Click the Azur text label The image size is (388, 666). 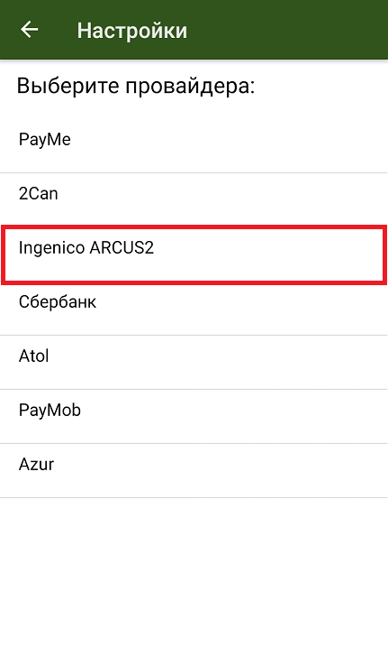pyautogui.click(x=36, y=464)
